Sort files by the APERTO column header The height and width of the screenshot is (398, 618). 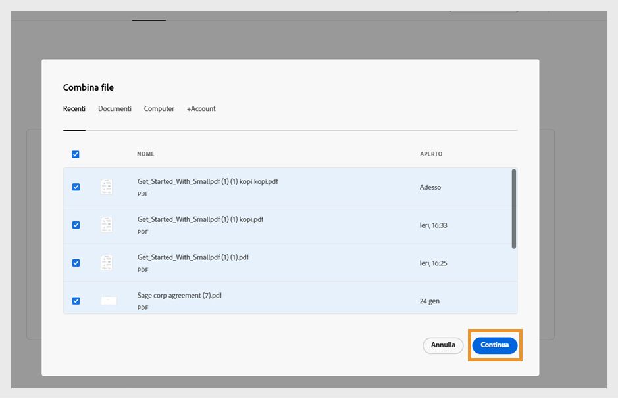pos(431,154)
